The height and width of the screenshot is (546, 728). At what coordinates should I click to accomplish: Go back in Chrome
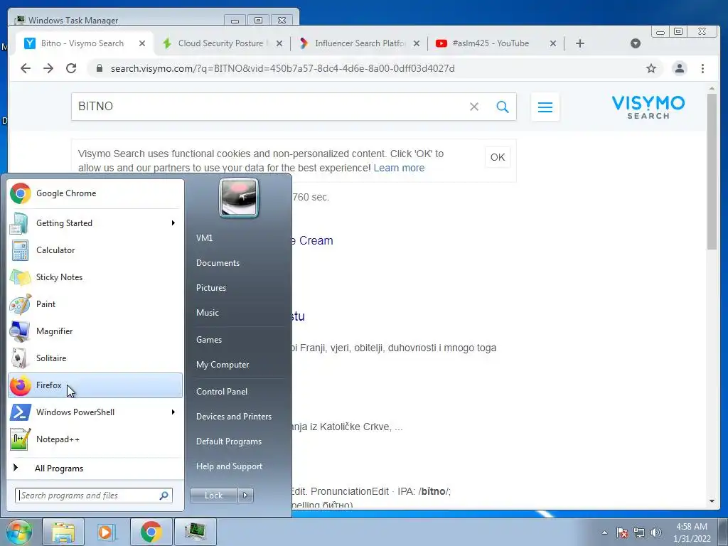click(x=26, y=69)
